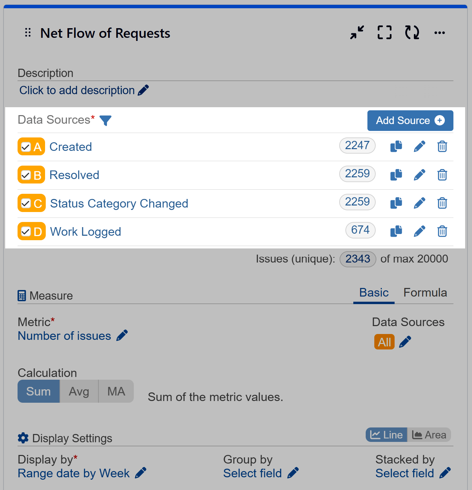472x490 pixels.
Task: Set calculation to Avg
Action: click(x=79, y=391)
